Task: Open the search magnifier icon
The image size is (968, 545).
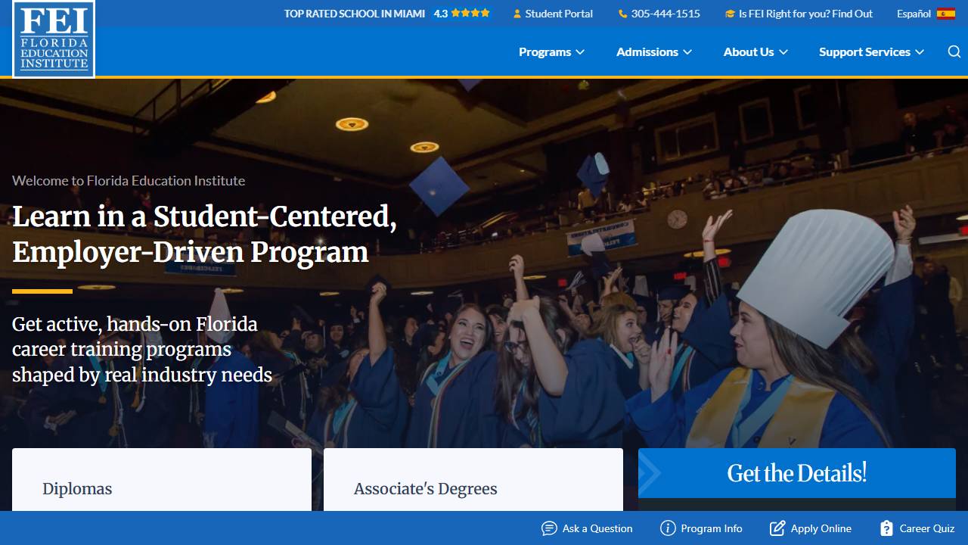Action: (954, 51)
